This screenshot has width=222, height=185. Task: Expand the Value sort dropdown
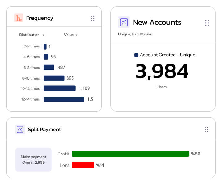(71, 35)
